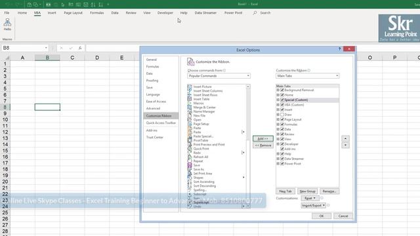
Task: Open the Import/Export dropdown
Action: [x=314, y=205]
